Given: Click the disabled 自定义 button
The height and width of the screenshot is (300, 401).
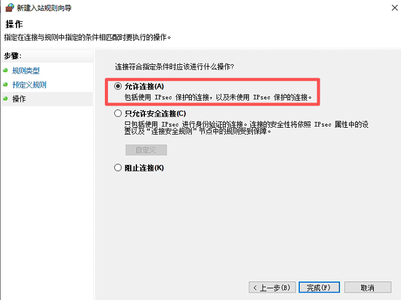Looking at the screenshot, I should pyautogui.click(x=146, y=150).
